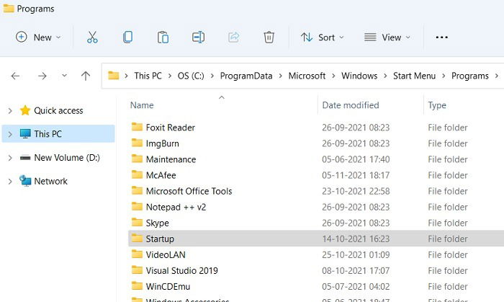Click the VideoLAN folder icon
504x302 pixels.
137,254
